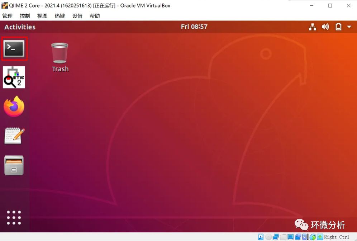357x241 pixels.
Task: Open the 帮助 menu
Action: click(x=95, y=16)
